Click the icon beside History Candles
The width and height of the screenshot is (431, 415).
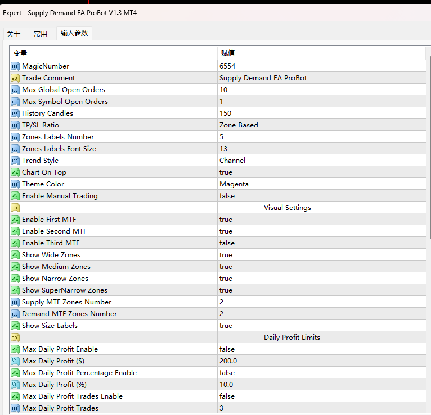pyautogui.click(x=15, y=113)
